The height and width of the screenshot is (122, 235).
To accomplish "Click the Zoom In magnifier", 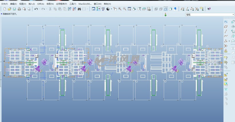I will 120,9.
